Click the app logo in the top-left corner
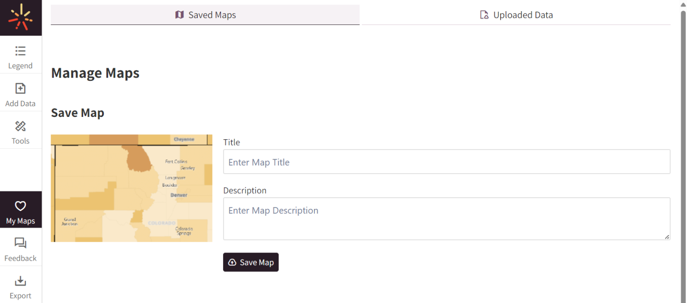 [20, 17]
